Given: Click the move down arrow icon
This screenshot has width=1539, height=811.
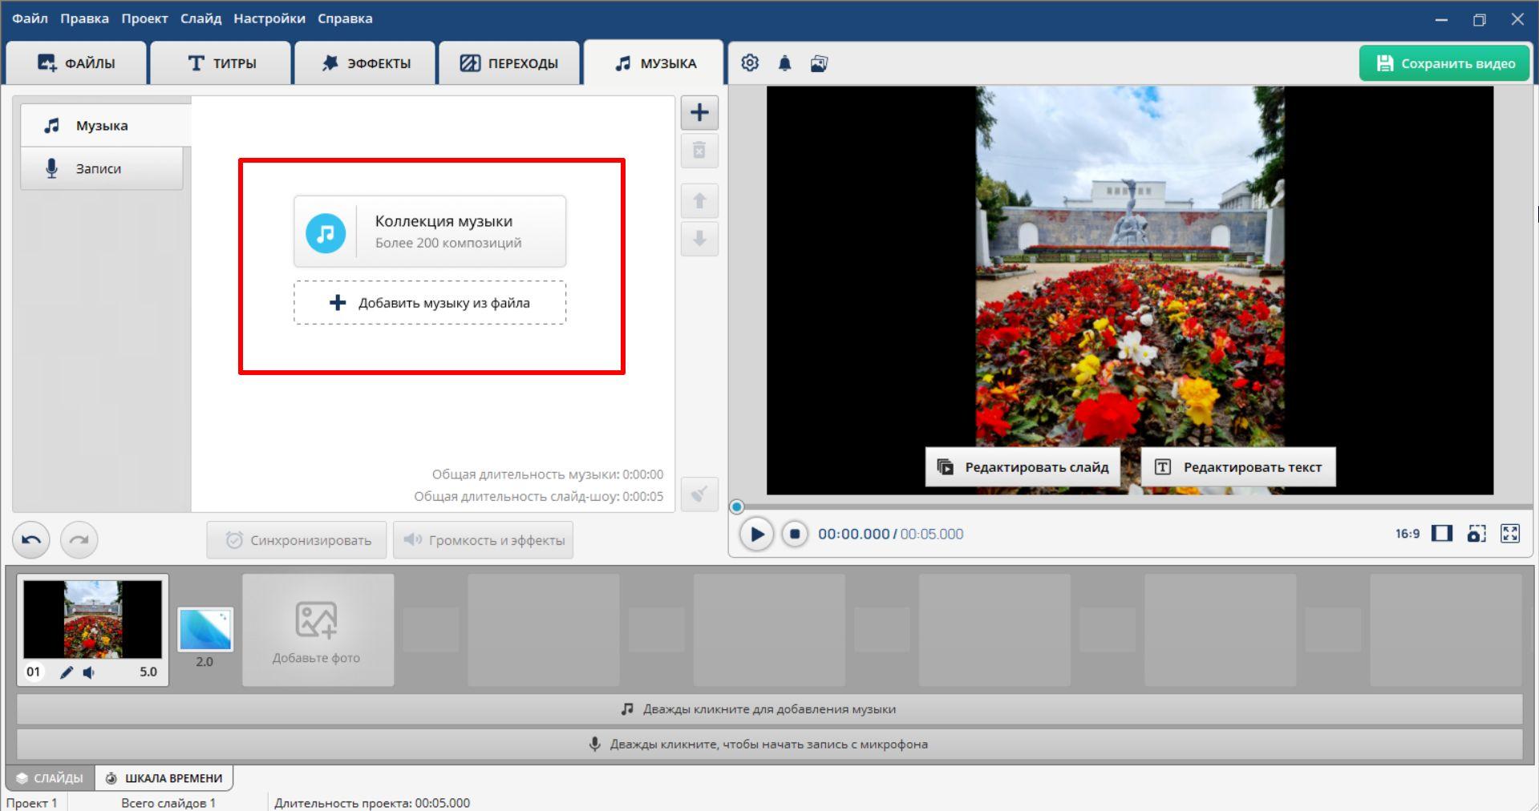Looking at the screenshot, I should [699, 239].
